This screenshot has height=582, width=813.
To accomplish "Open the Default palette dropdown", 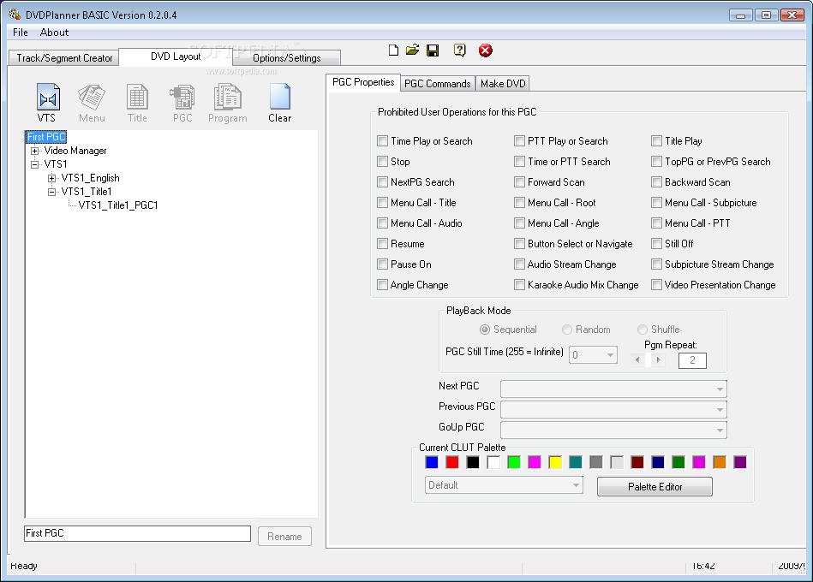I will click(x=576, y=485).
